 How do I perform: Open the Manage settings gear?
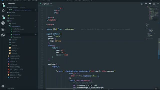point(3,86)
